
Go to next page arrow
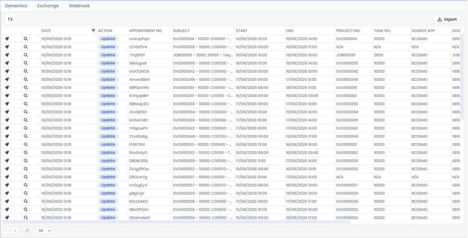15,231
